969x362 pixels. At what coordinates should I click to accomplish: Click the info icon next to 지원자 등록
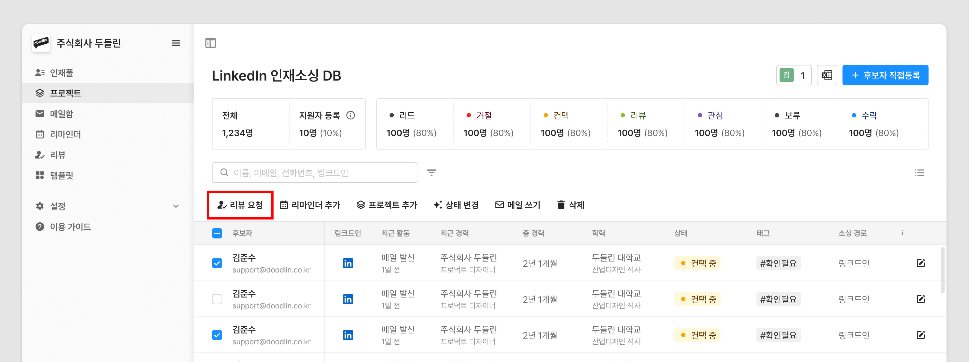(x=350, y=116)
